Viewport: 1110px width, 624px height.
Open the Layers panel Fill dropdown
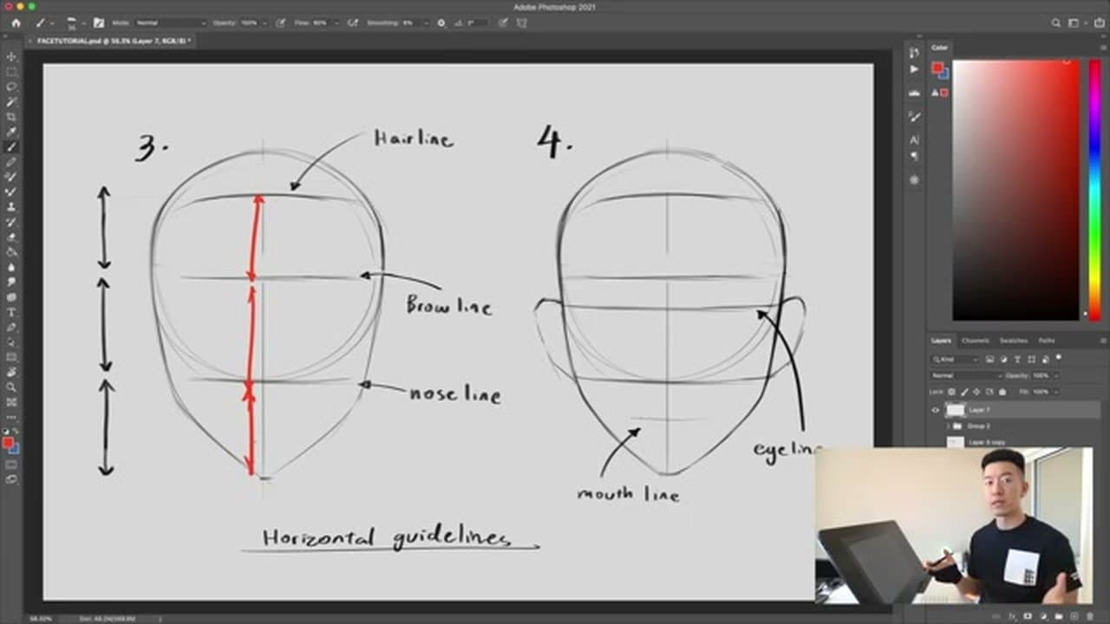[x=1056, y=392]
